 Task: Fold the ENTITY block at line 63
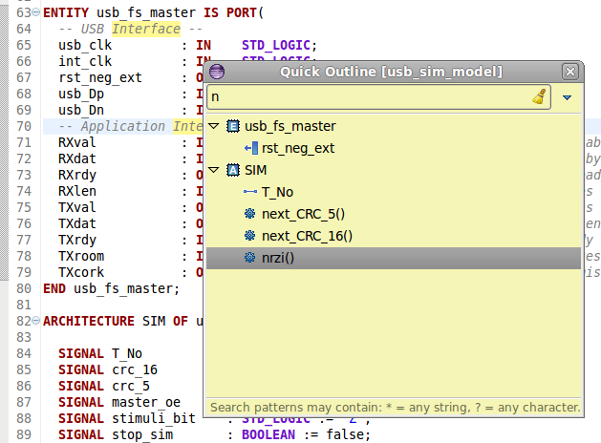[36, 12]
